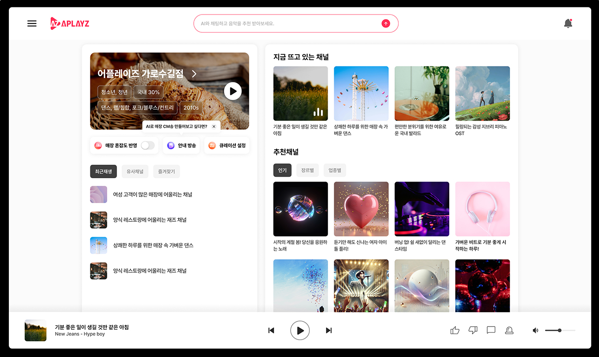This screenshot has height=357, width=599.
Task: Open the hamburger menu
Action: [x=32, y=23]
